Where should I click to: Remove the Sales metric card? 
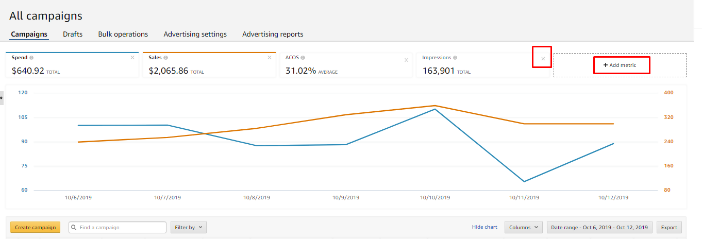point(269,58)
